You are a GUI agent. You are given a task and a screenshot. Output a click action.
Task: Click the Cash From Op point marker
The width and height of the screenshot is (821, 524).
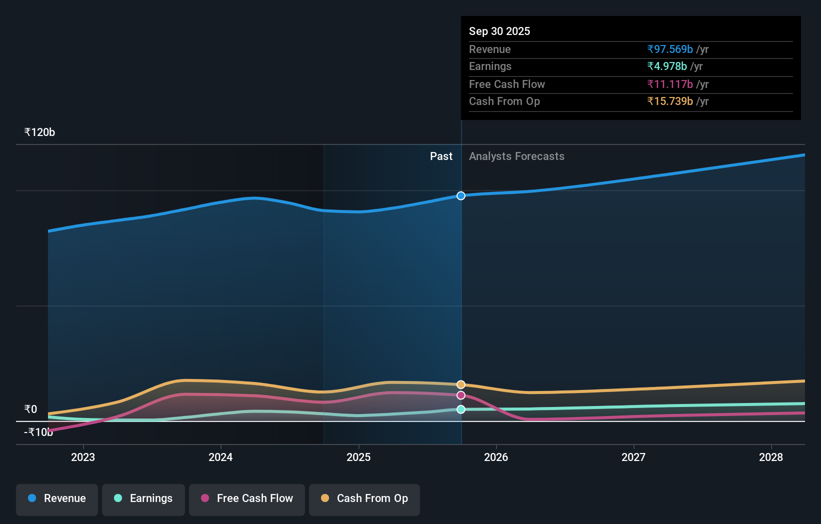click(x=460, y=384)
